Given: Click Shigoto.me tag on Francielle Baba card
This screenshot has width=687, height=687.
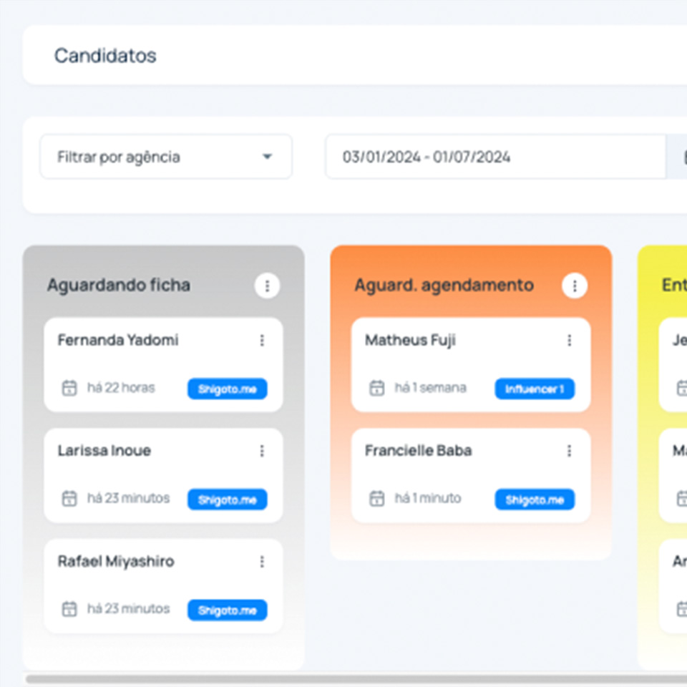Looking at the screenshot, I should click(x=535, y=500).
